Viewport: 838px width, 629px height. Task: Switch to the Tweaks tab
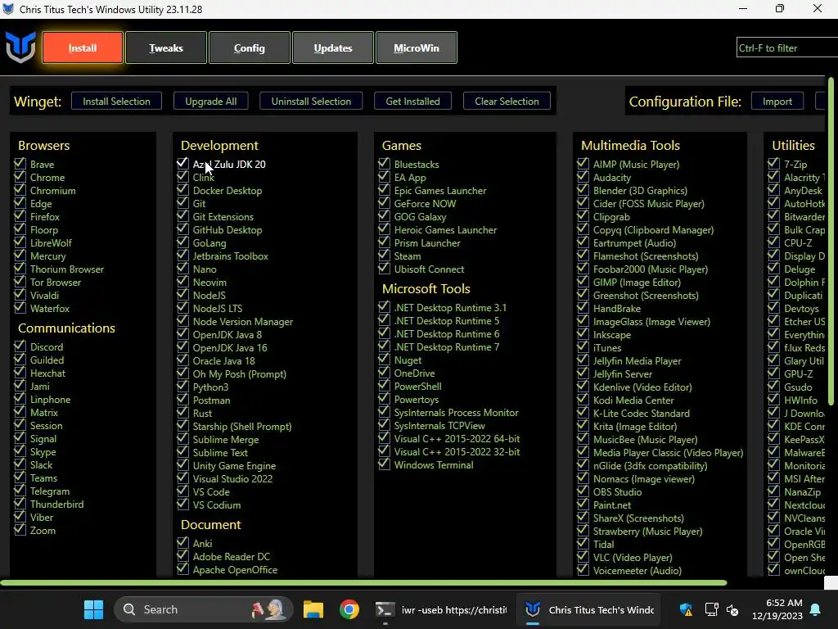click(165, 48)
